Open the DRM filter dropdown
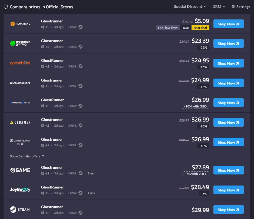This screenshot has height=219, width=254. [219, 6]
